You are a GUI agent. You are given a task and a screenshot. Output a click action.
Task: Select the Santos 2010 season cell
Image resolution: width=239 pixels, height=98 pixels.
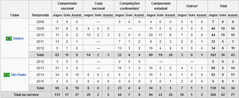coord(40,35)
